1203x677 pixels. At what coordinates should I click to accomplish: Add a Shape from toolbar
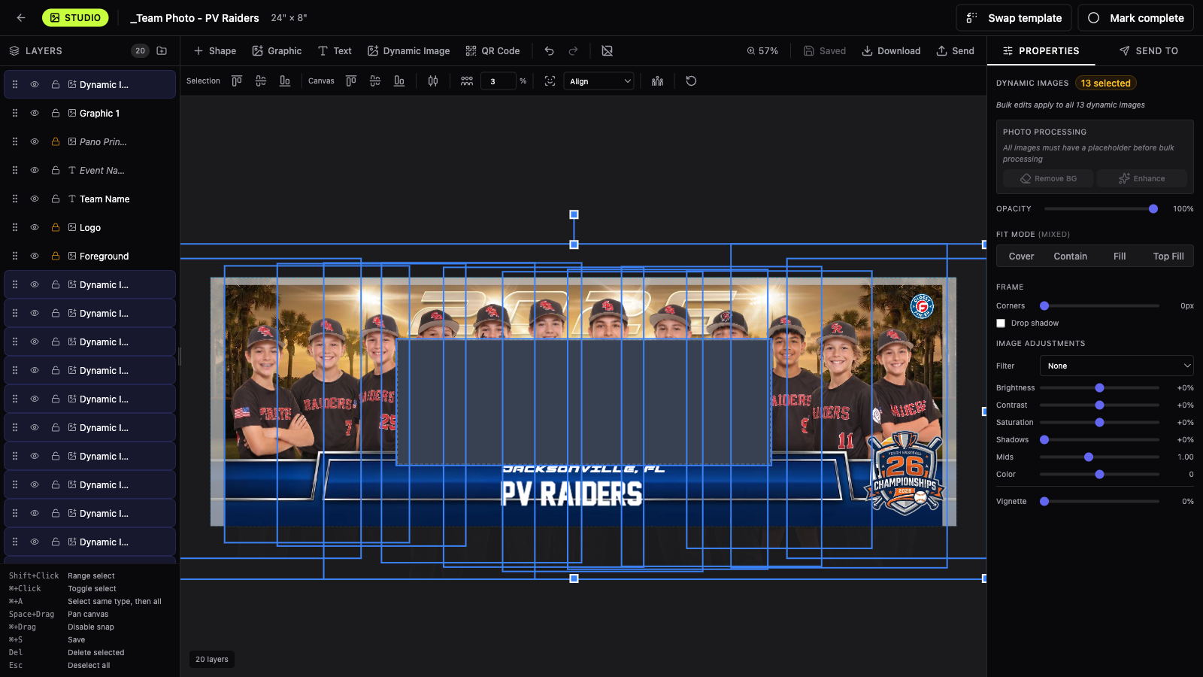pyautogui.click(x=215, y=50)
